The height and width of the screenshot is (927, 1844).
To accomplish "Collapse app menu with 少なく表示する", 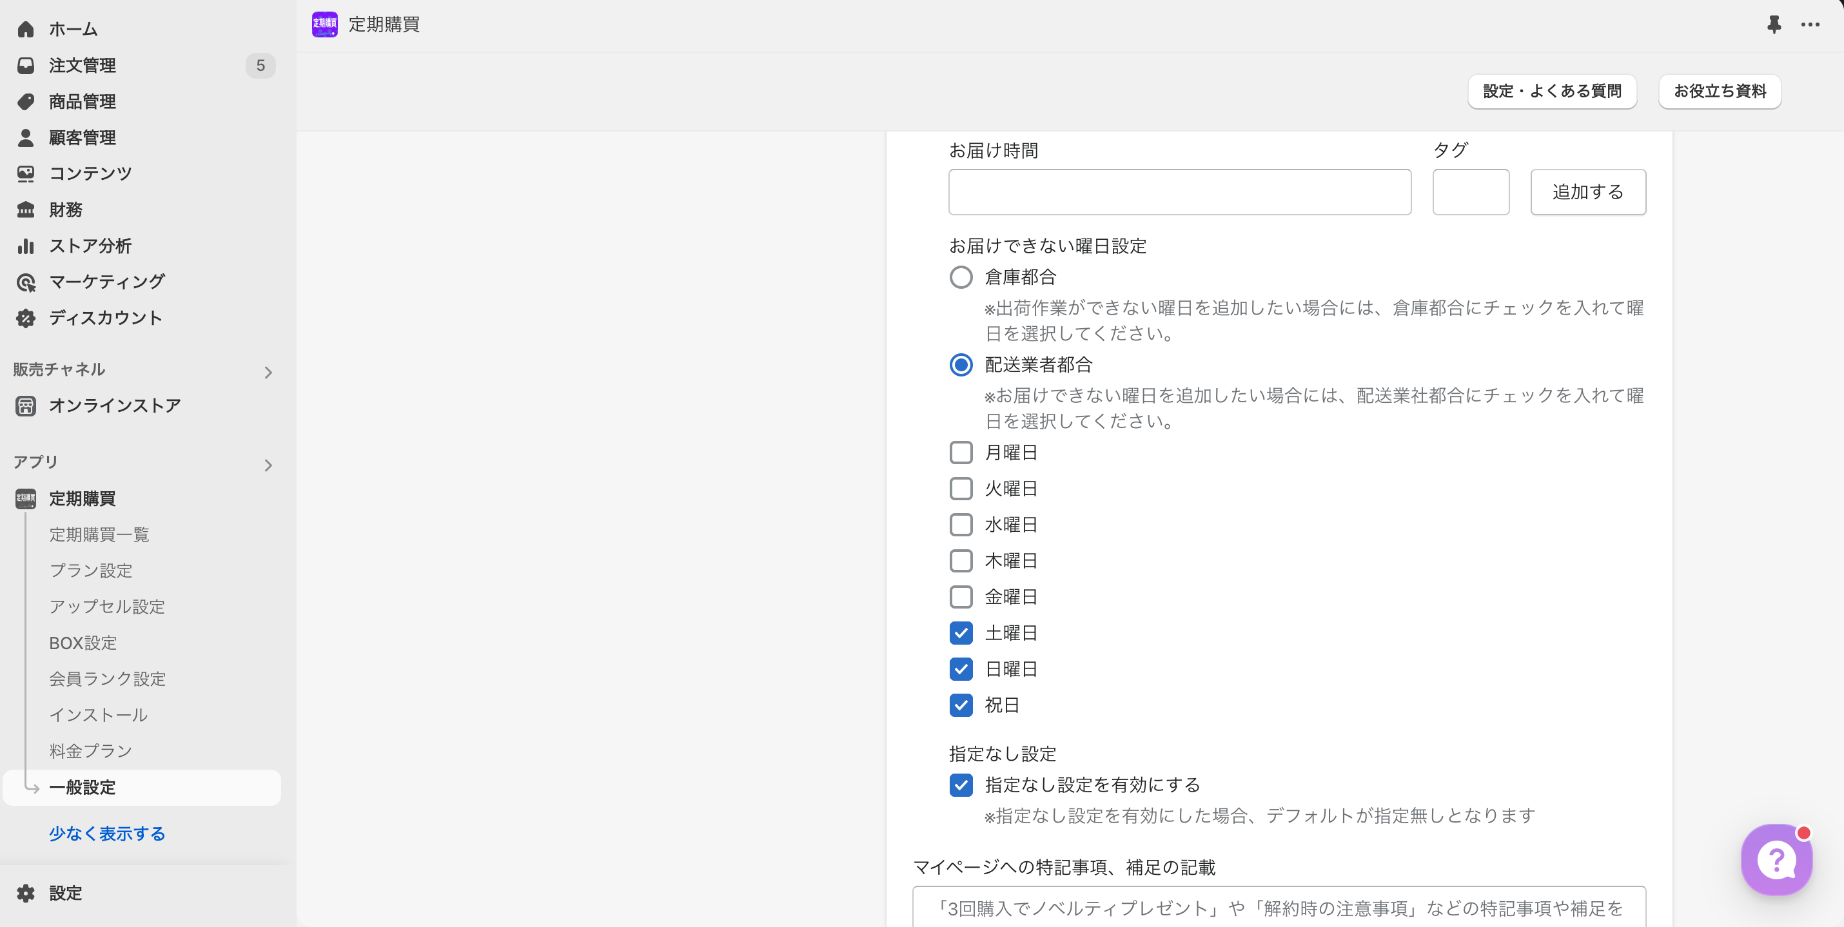I will 108,834.
